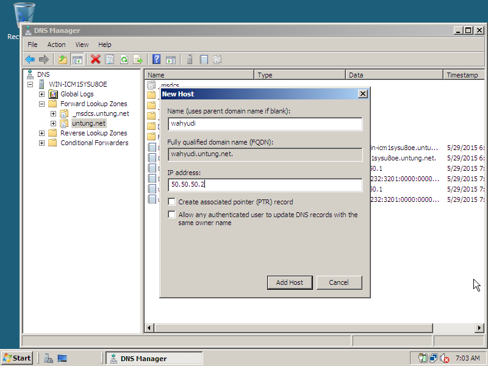Image resolution: width=488 pixels, height=366 pixels.
Task: Select Reverse Lookup Zones folder
Action: 94,133
